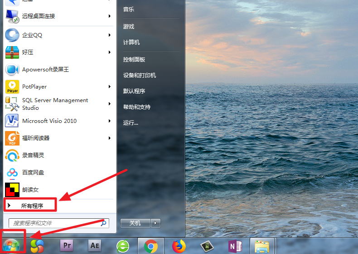The width and height of the screenshot is (358, 254).
Task: Click the 搜索程序和文件 search box
Action: point(54,223)
